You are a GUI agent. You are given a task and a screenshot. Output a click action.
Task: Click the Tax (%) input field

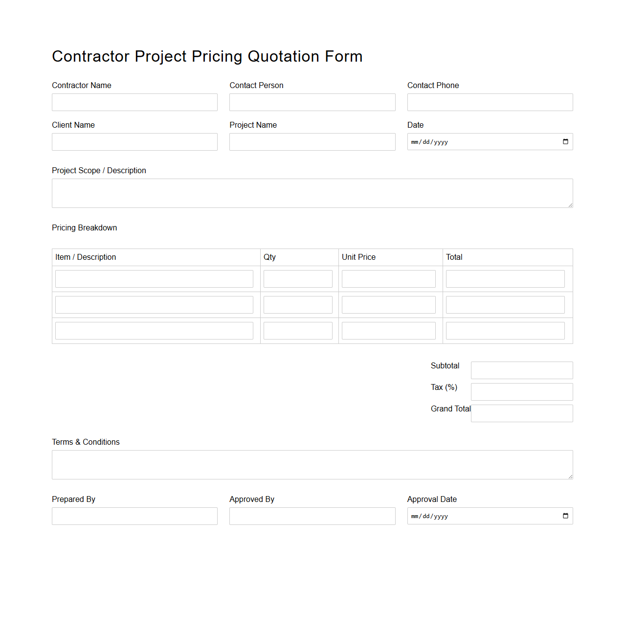click(x=521, y=391)
